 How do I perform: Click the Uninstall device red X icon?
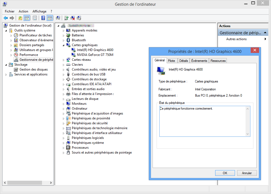pos(73,18)
